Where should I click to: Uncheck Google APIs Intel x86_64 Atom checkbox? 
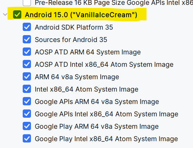27,114
